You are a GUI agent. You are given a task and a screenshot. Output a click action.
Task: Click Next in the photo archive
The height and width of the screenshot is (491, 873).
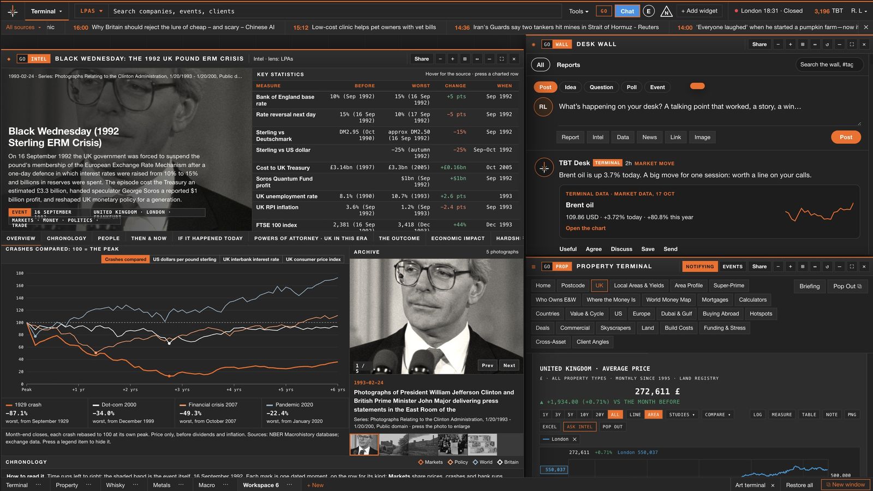[509, 366]
